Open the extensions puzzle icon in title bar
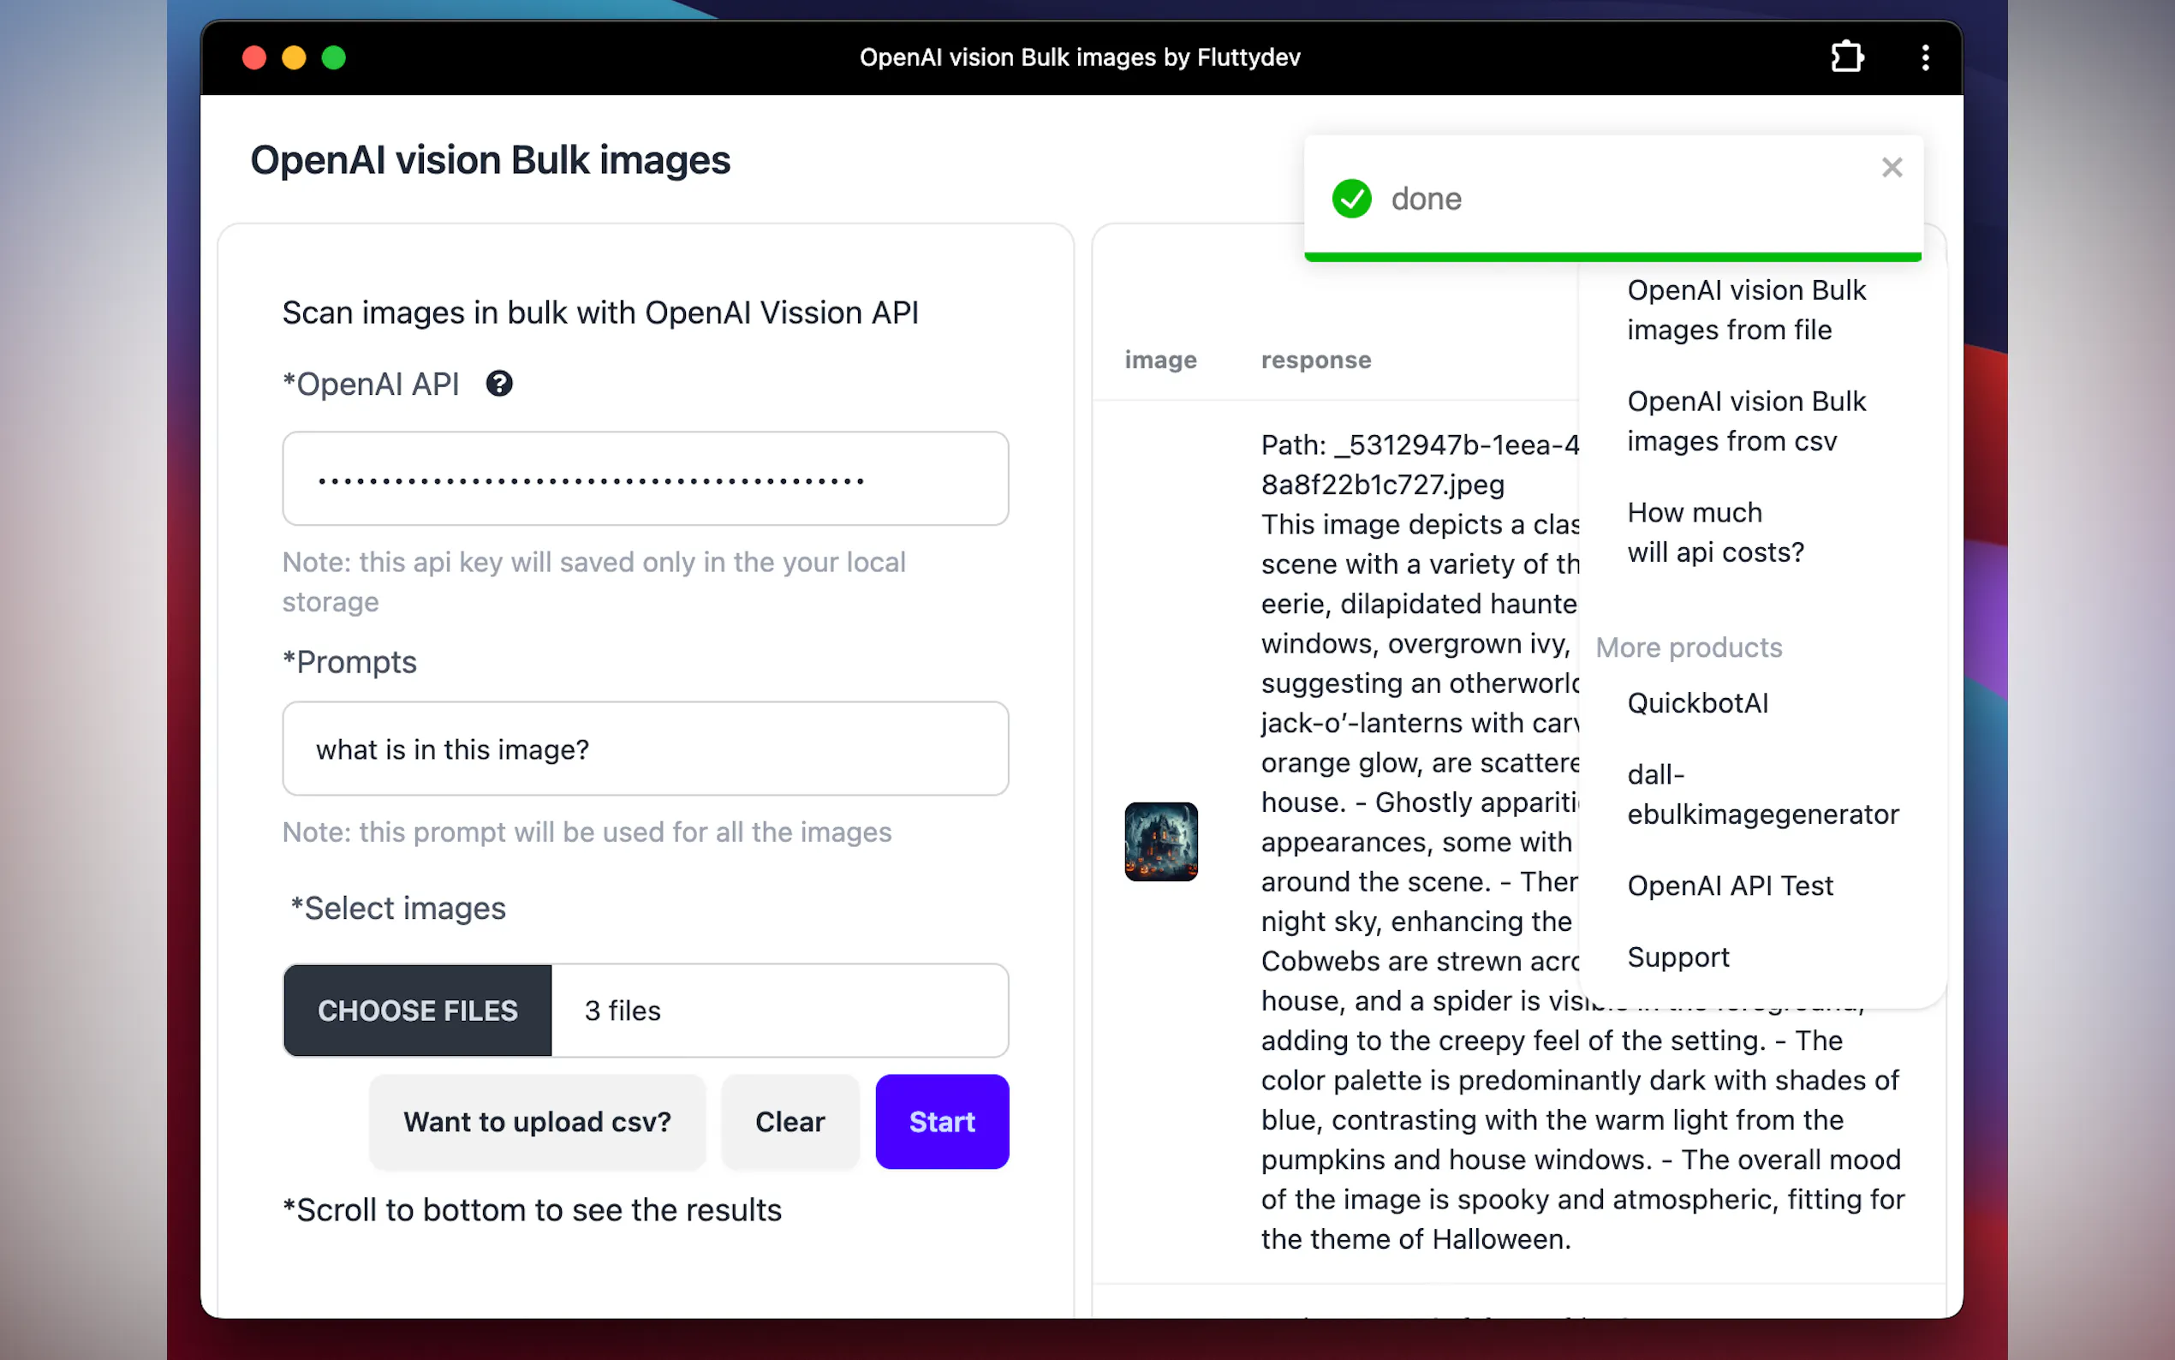 tap(1847, 57)
